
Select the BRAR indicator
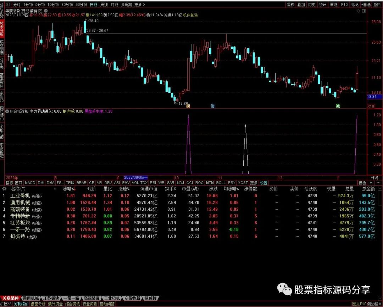pos(81,183)
